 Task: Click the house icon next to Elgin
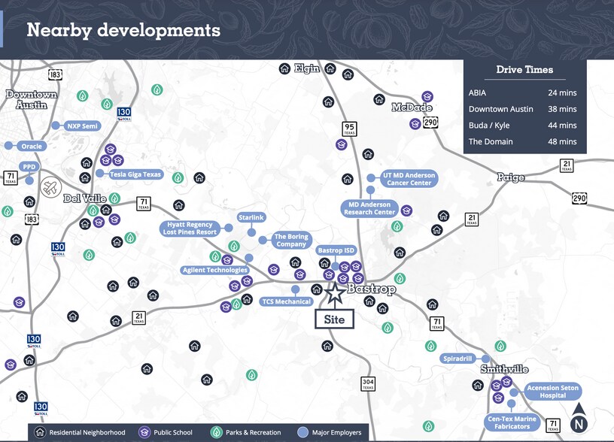(x=284, y=68)
